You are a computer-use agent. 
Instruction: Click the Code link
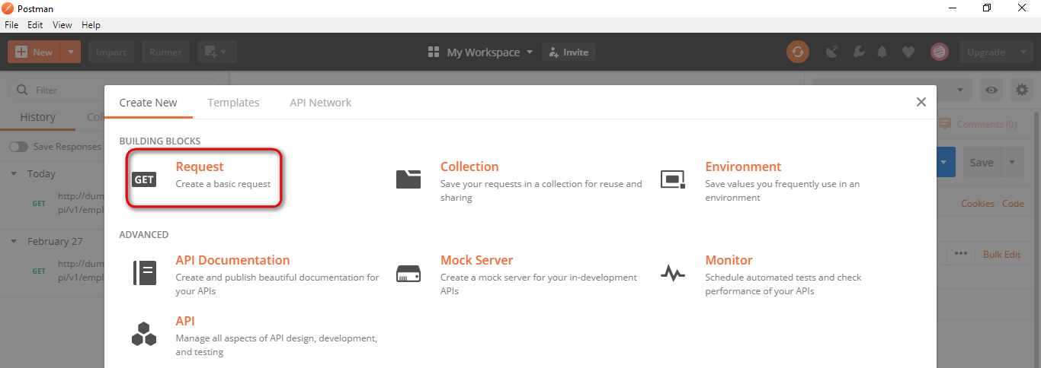1013,203
